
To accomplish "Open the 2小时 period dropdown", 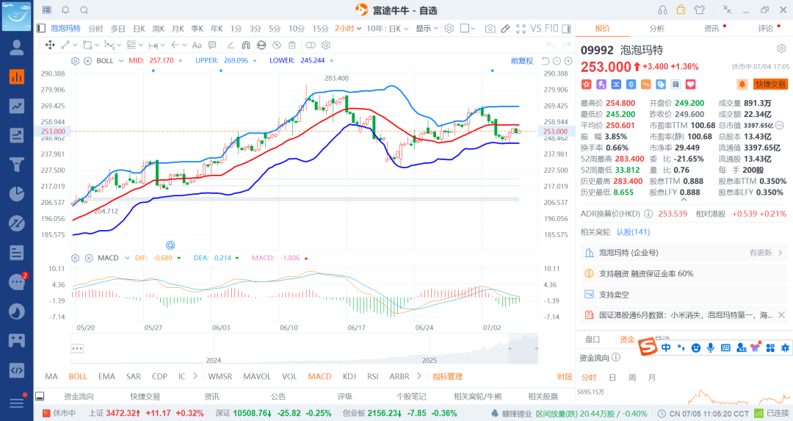I will (348, 29).
